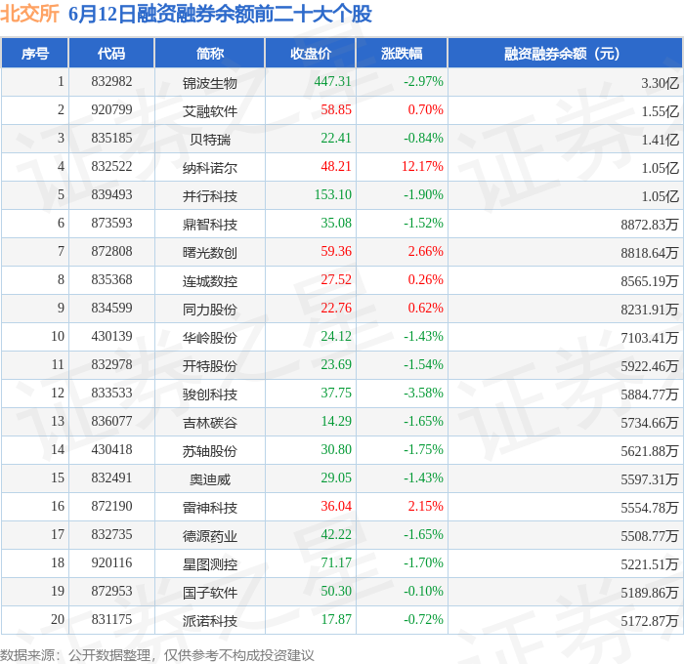Click stock code 920116
The width and height of the screenshot is (684, 664).
coord(111,563)
